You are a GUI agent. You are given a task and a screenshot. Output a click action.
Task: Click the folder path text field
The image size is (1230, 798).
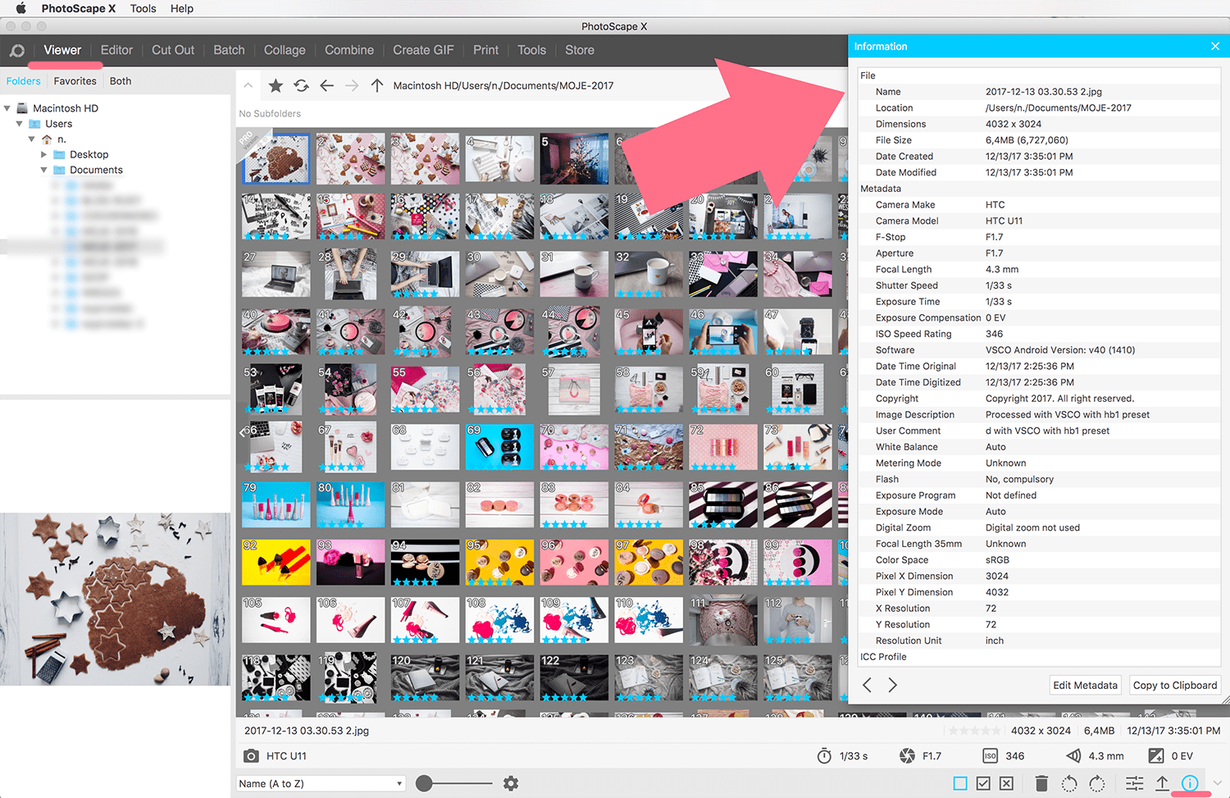click(x=503, y=85)
